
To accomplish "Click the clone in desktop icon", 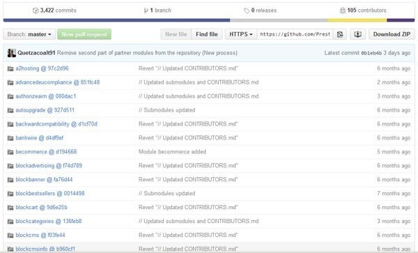I will (358, 34).
